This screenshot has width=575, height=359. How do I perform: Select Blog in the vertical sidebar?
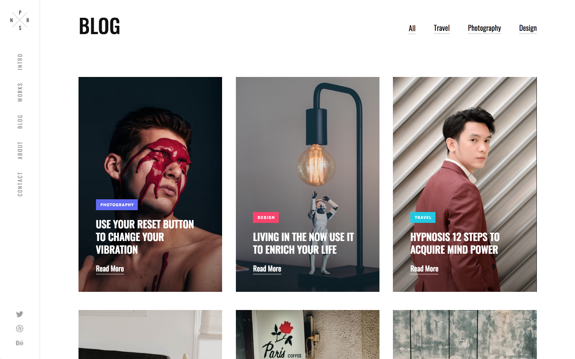pyautogui.click(x=20, y=122)
